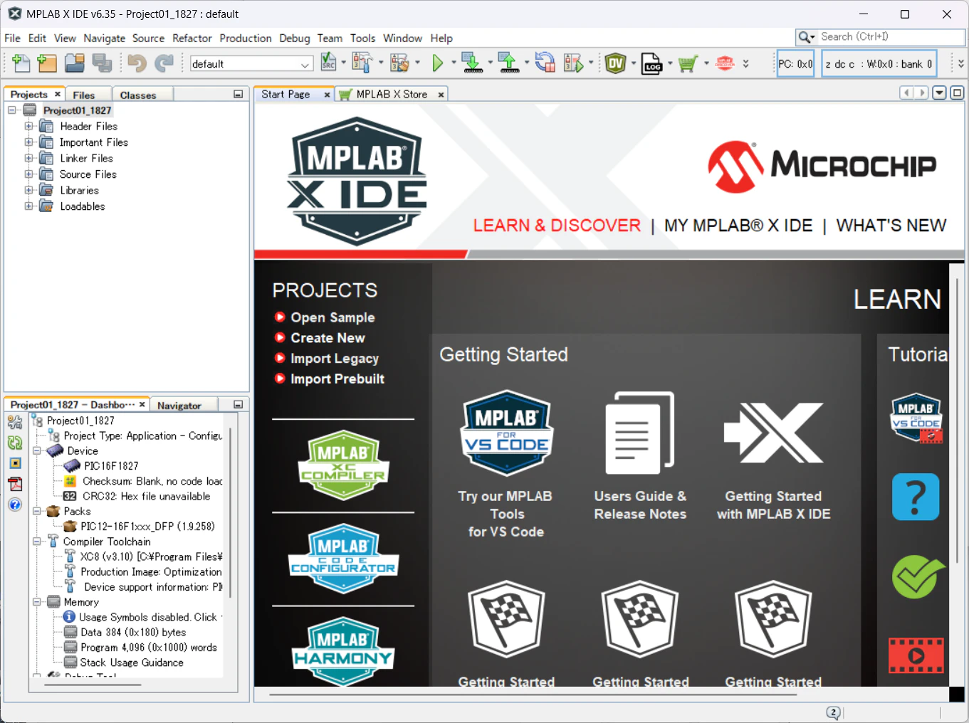Click Users Guide & Release Notes tile
This screenshot has height=723, width=969.
point(640,457)
